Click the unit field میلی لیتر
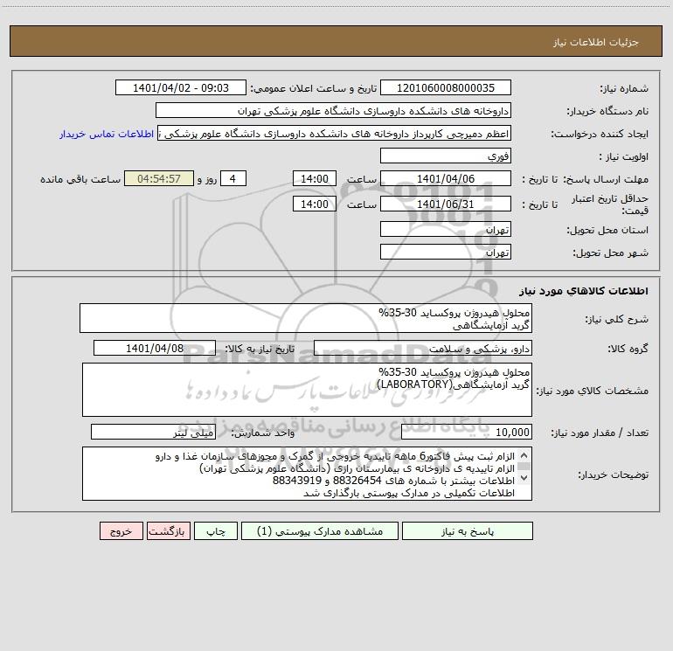The height and width of the screenshot is (651, 673). (153, 432)
